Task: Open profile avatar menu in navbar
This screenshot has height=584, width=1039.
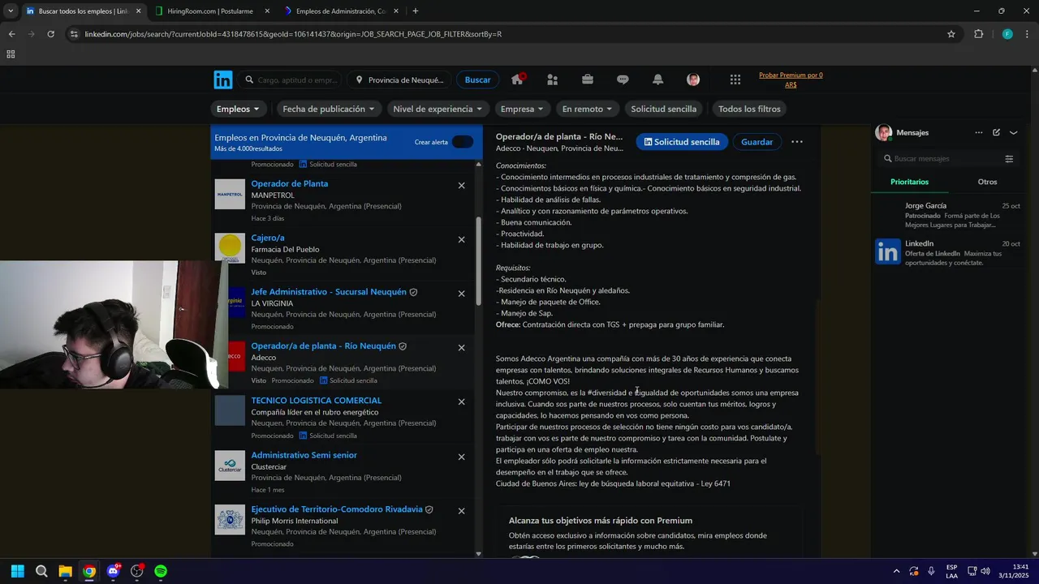Action: 693,79
